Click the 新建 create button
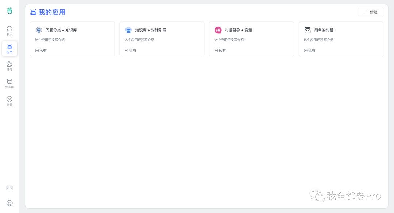Viewport: 394px width, 213px height. 370,12
